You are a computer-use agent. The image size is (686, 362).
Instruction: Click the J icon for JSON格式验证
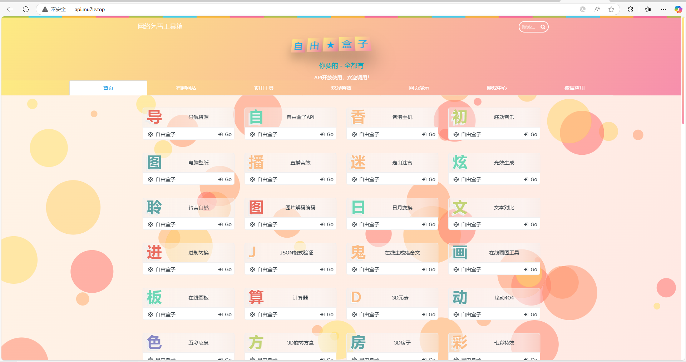253,252
